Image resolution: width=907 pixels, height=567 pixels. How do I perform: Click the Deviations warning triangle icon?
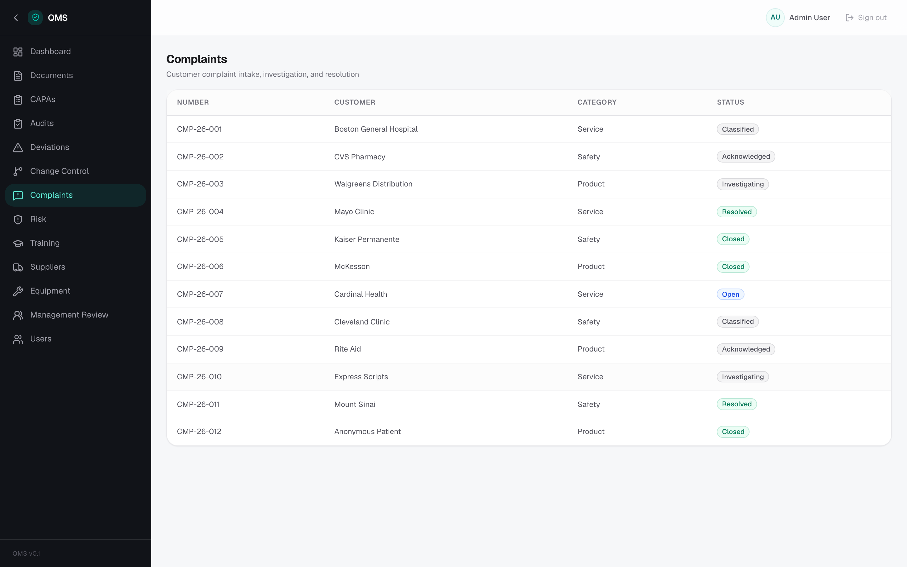[x=18, y=147]
